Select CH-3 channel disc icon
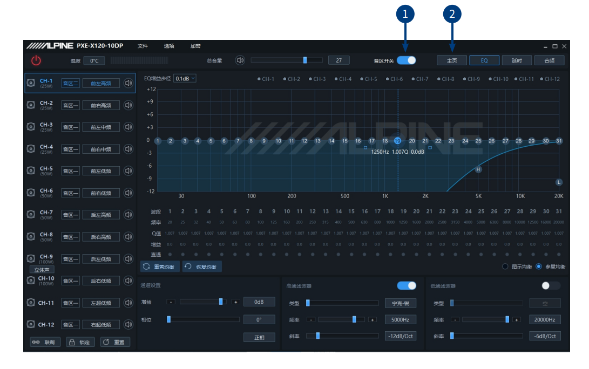589x369 pixels. click(31, 127)
